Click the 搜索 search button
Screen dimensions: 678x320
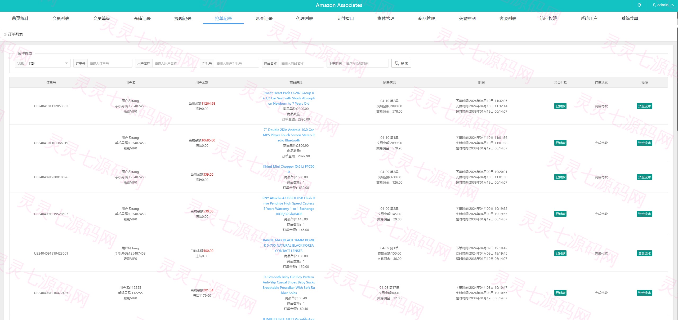[x=401, y=63]
